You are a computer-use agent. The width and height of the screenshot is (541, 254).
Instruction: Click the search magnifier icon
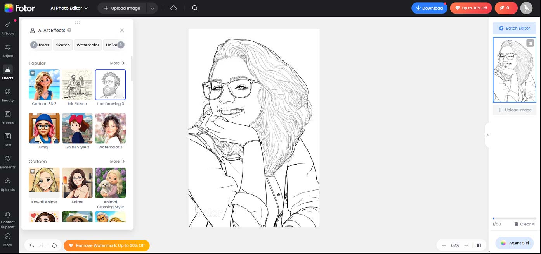coord(195,8)
